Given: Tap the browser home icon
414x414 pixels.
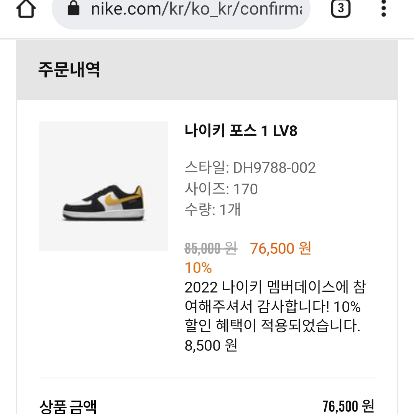Looking at the screenshot, I should pos(26,9).
